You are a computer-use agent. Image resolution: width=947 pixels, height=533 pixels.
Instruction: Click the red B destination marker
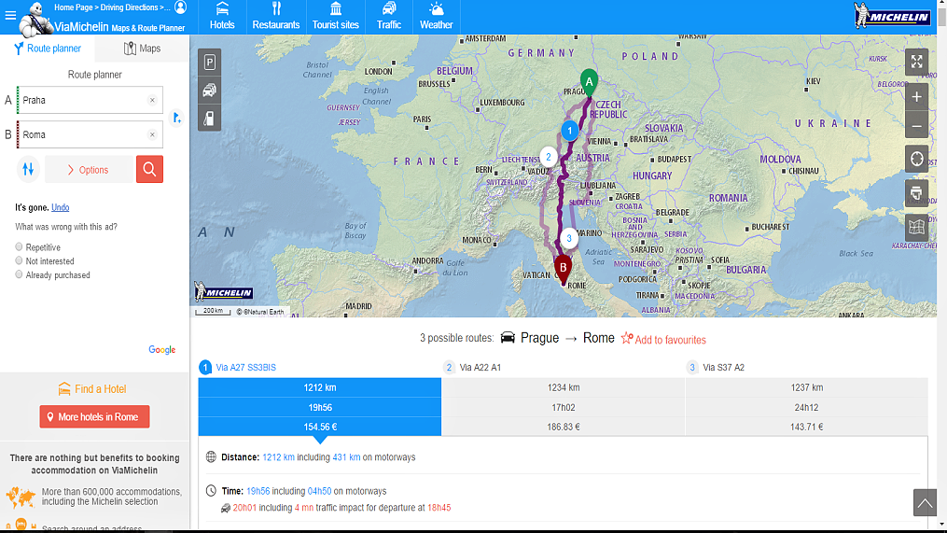click(x=563, y=268)
